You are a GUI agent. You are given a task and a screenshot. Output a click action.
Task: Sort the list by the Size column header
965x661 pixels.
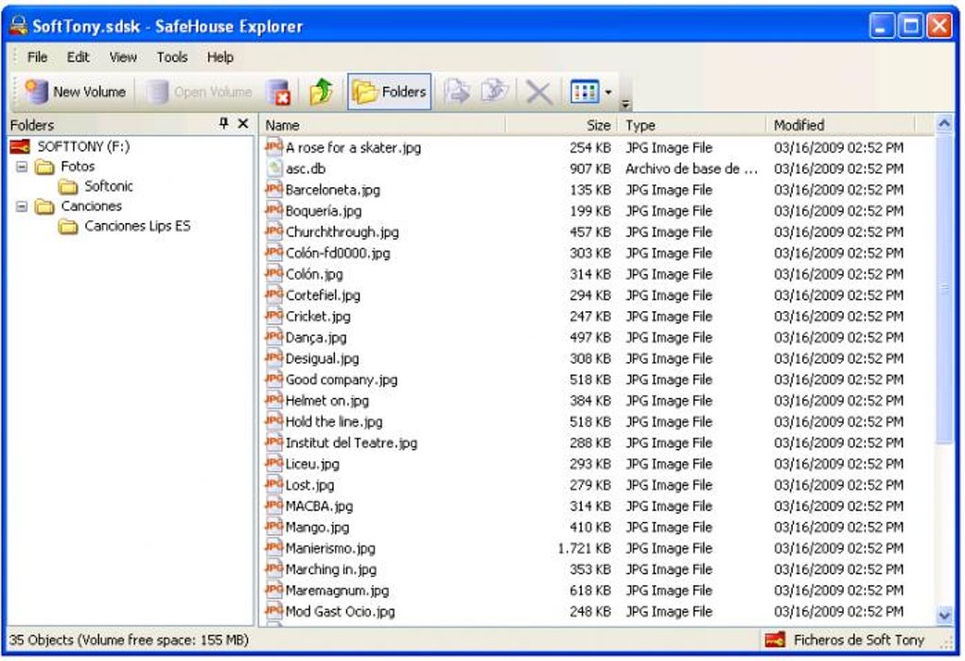pos(561,126)
